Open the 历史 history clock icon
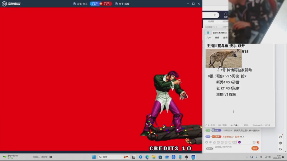Image resolution: width=287 pixels, height=161 pixels. (x=226, y=15)
